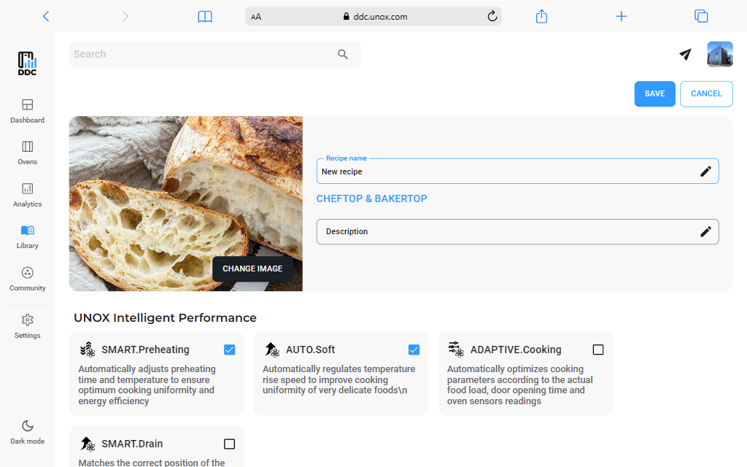
Task: Click the DDC logo in sidebar
Action: pos(27,63)
